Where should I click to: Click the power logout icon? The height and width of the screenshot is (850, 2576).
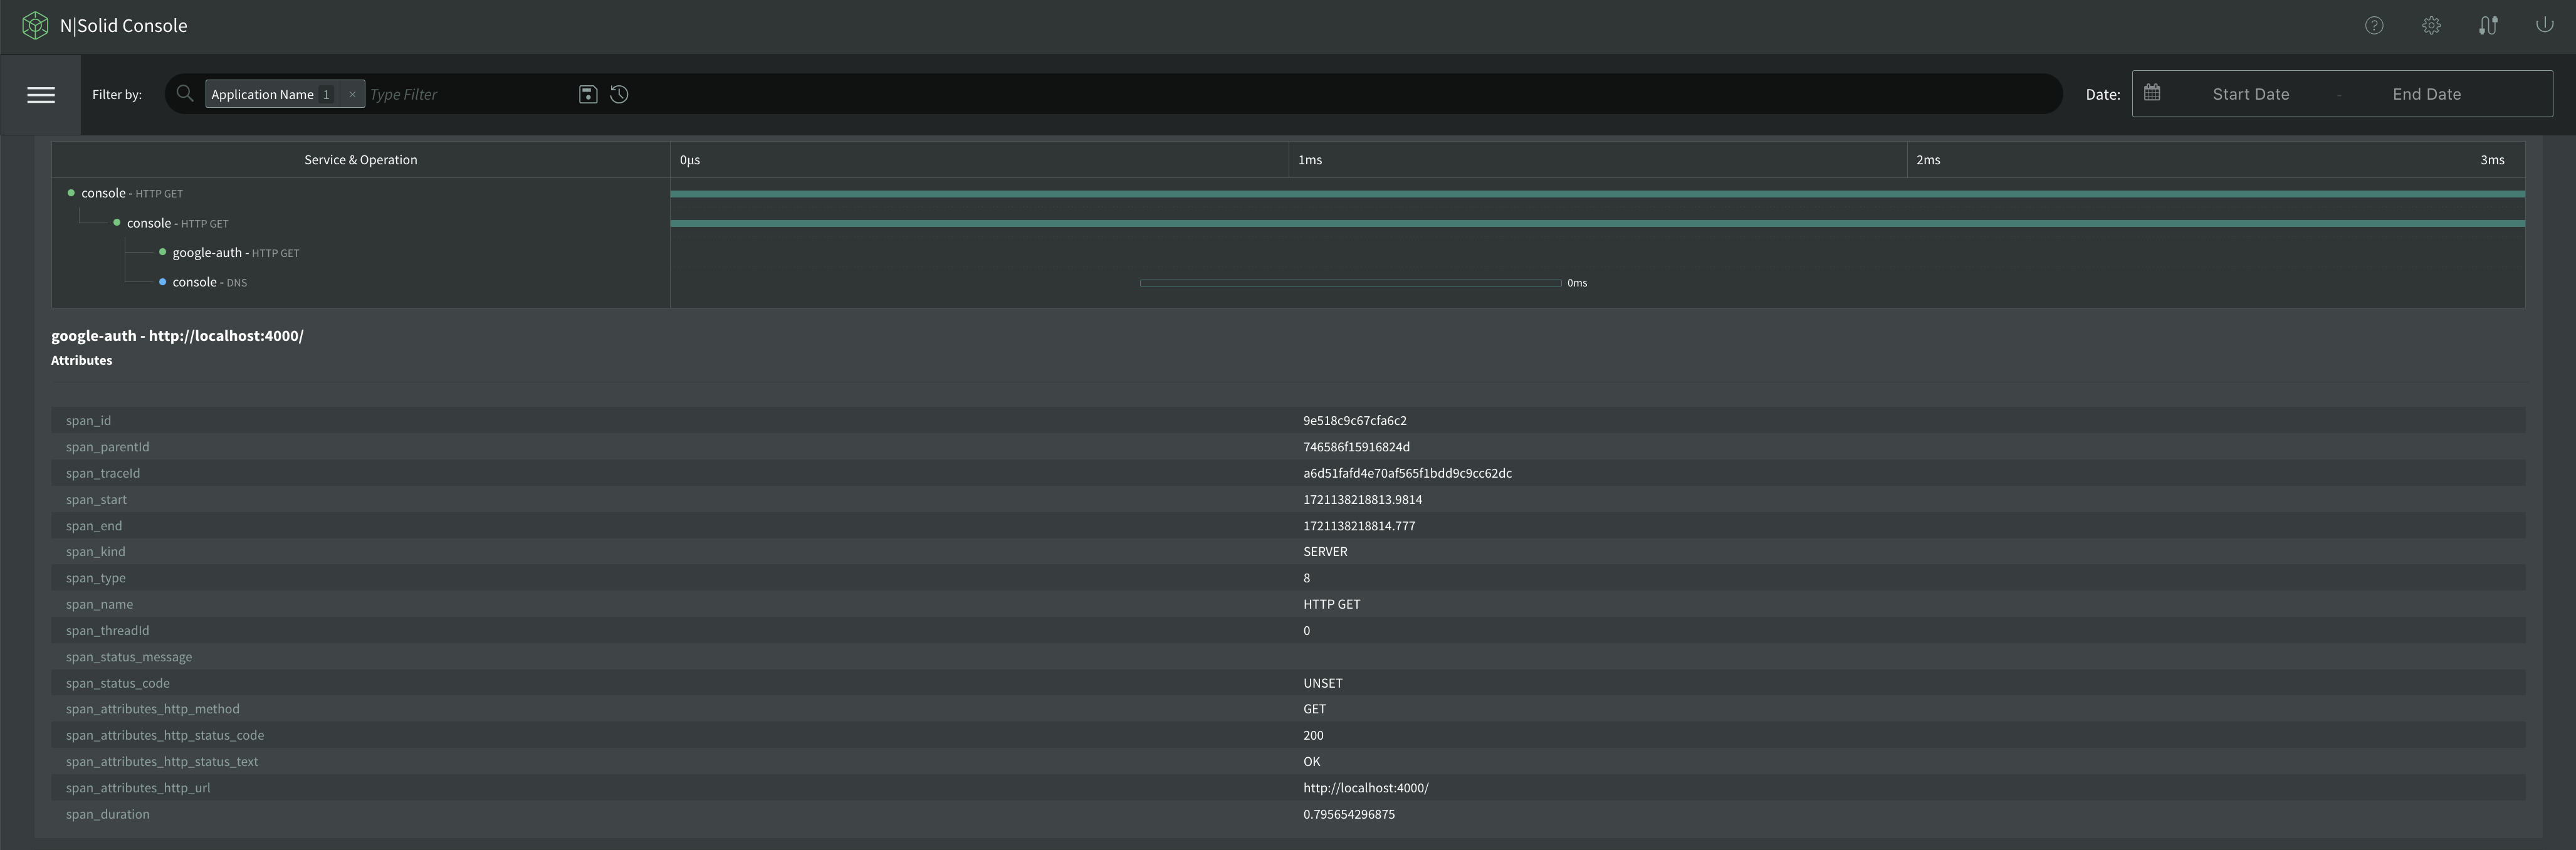pyautogui.click(x=2544, y=25)
